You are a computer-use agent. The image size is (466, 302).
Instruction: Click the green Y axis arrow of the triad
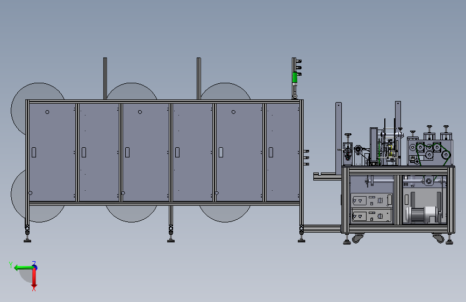24,268
